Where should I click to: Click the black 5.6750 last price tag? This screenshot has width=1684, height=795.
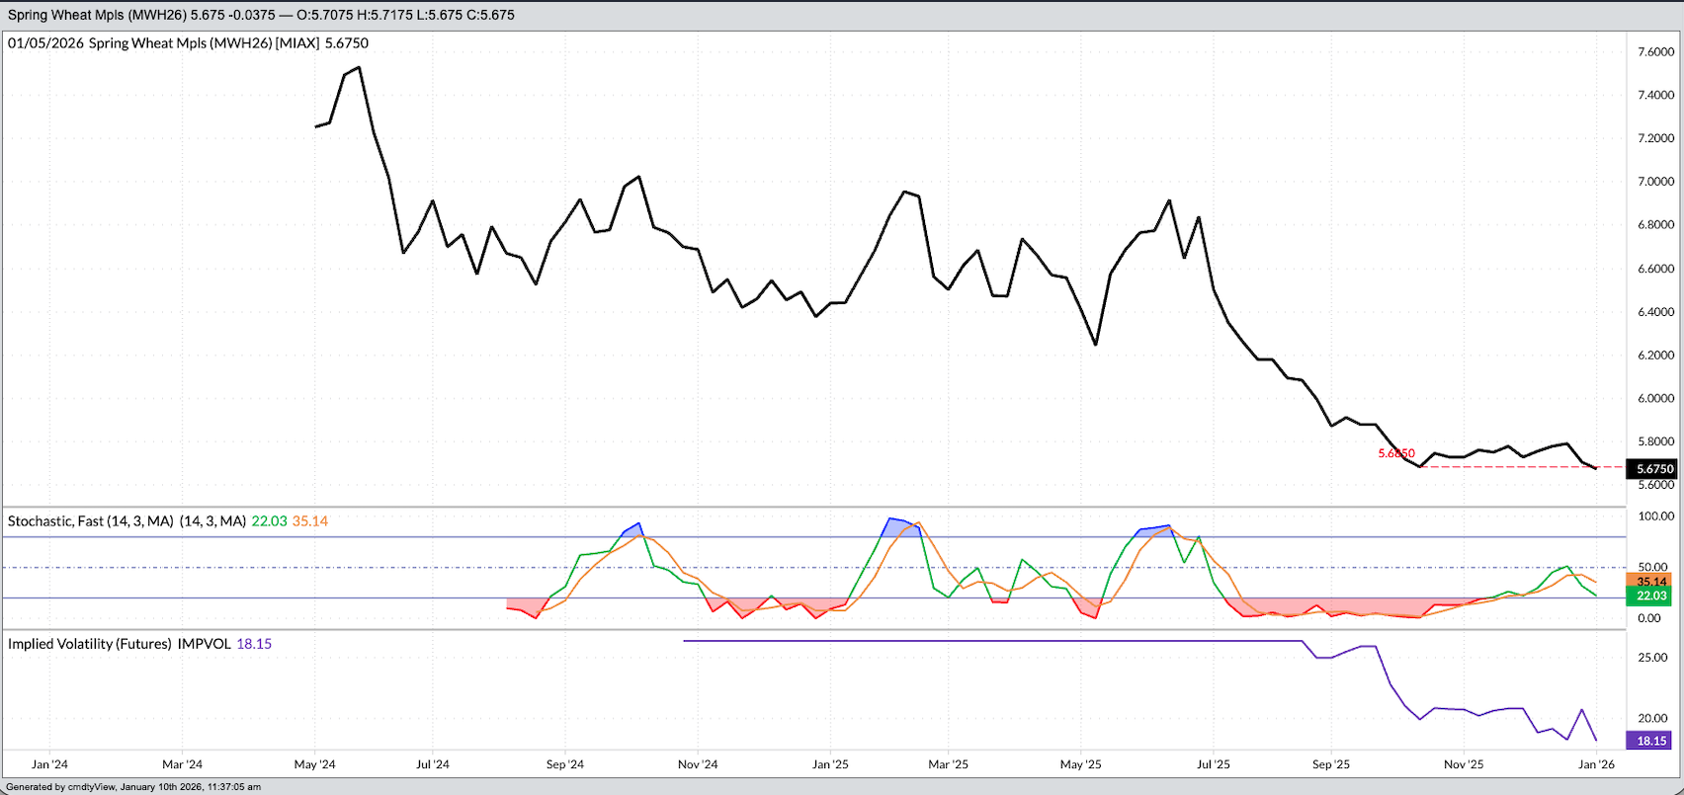(1651, 469)
